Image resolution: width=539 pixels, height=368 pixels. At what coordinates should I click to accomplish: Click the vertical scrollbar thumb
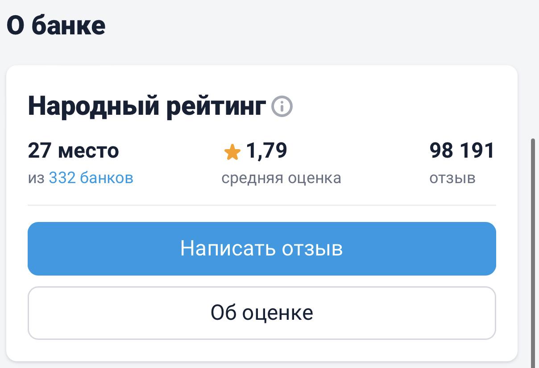point(533,250)
